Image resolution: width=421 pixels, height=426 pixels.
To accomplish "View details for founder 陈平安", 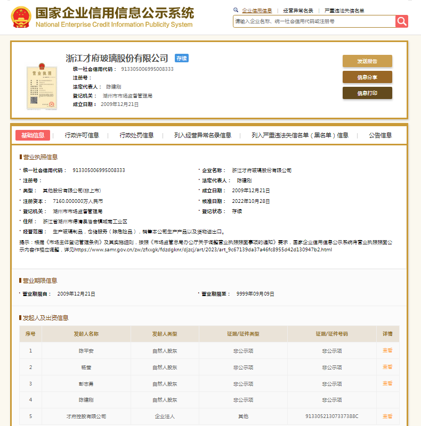I will click(387, 350).
